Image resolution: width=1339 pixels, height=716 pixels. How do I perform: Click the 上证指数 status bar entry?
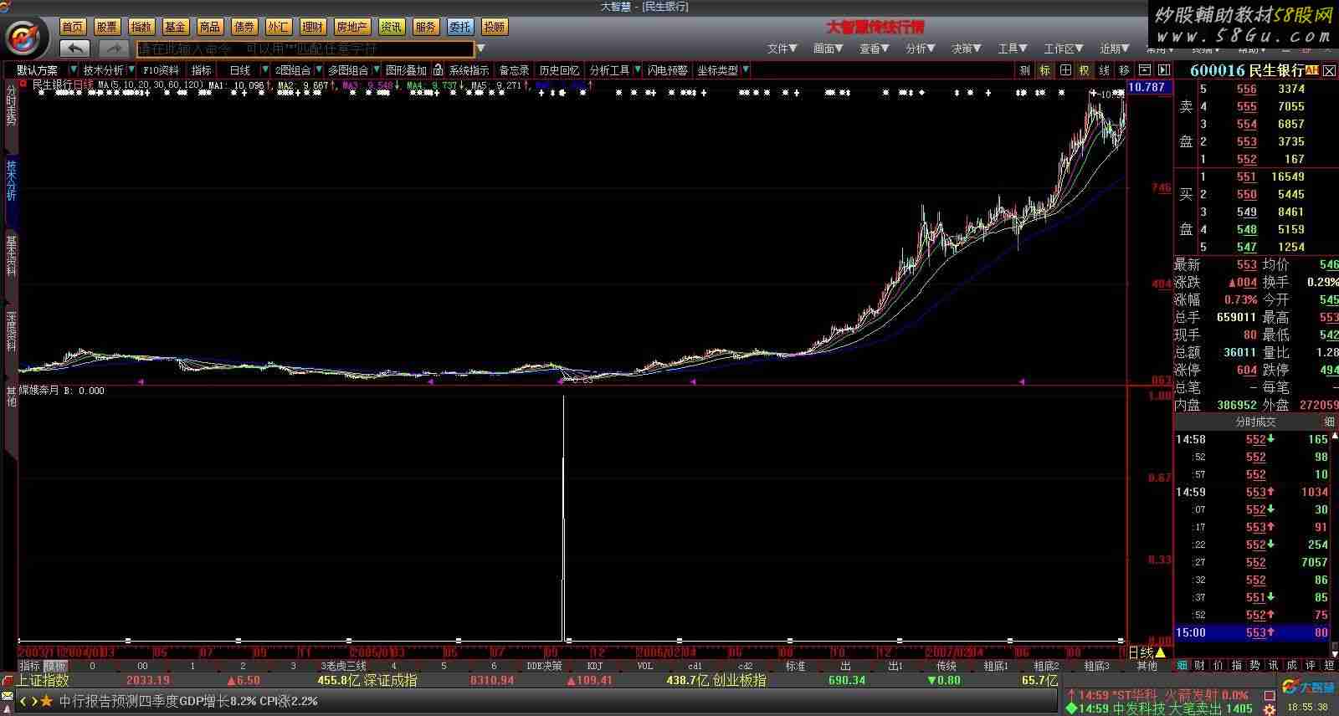[x=42, y=681]
